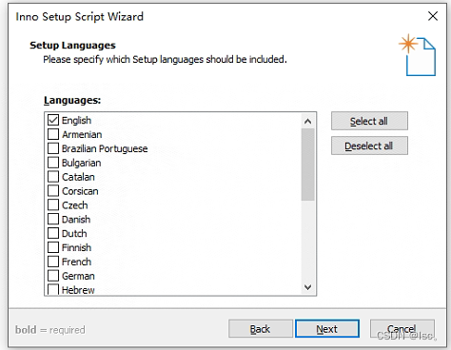451x350 pixels.
Task: Check the Armenian language checkbox
Action: (53, 134)
